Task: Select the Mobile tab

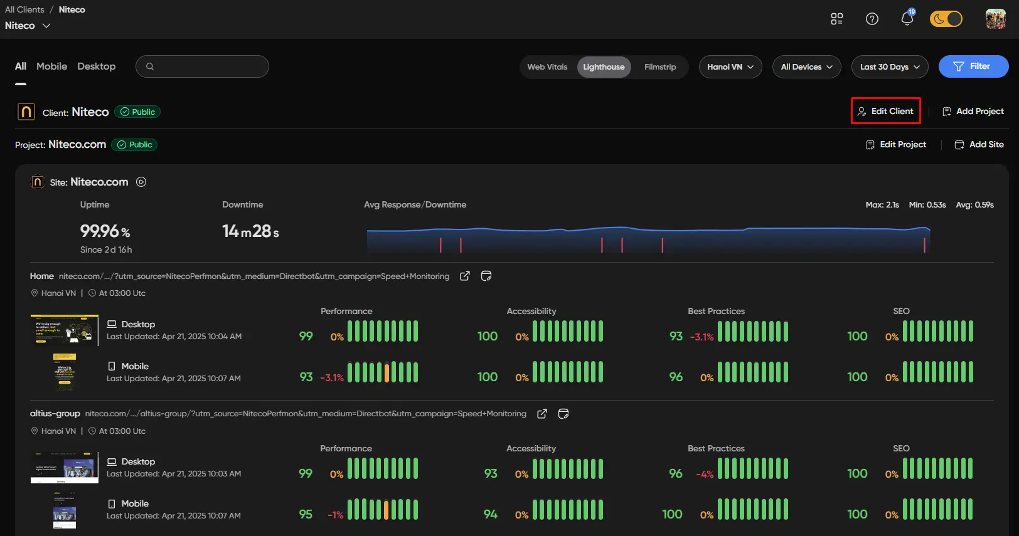Action: click(x=51, y=66)
